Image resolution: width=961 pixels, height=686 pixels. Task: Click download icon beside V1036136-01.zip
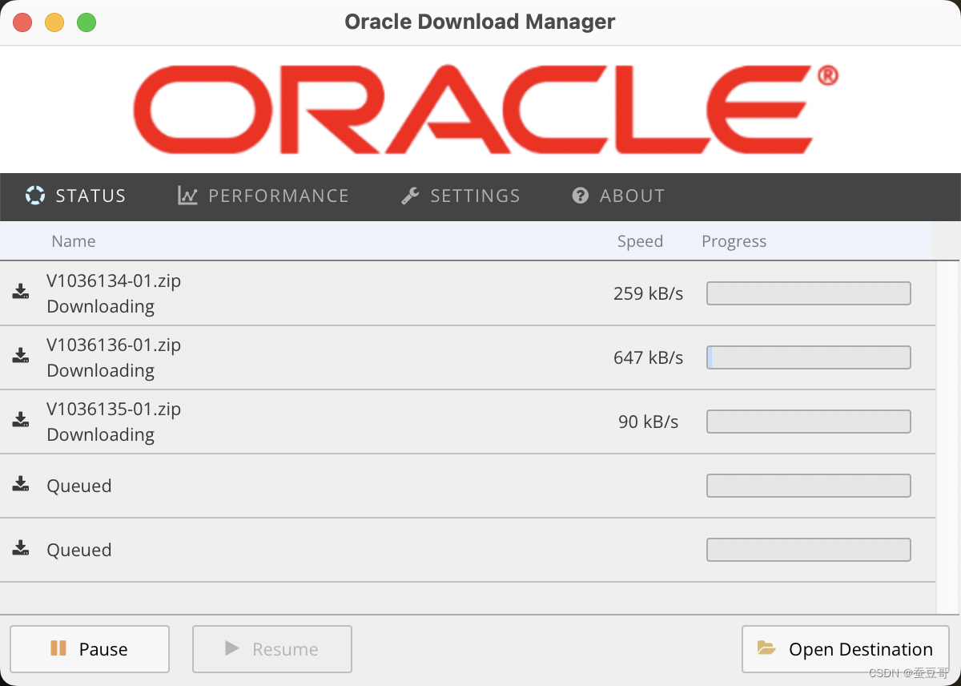point(21,356)
